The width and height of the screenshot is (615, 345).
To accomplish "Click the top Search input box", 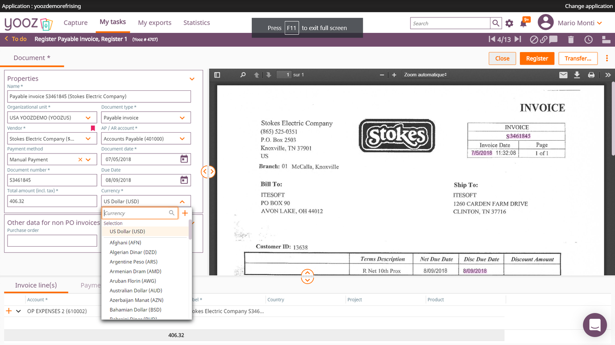I will click(450, 23).
